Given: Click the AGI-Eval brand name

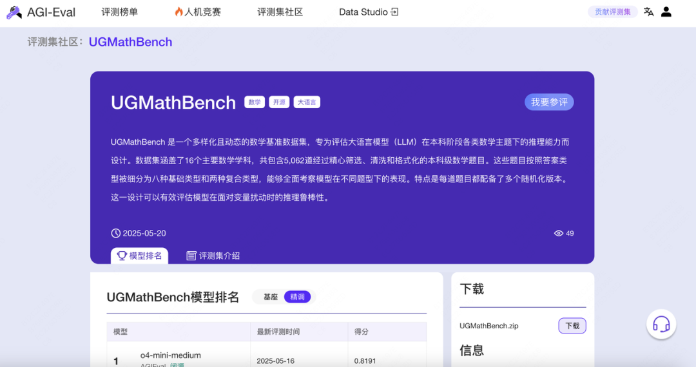Looking at the screenshot, I should [51, 12].
